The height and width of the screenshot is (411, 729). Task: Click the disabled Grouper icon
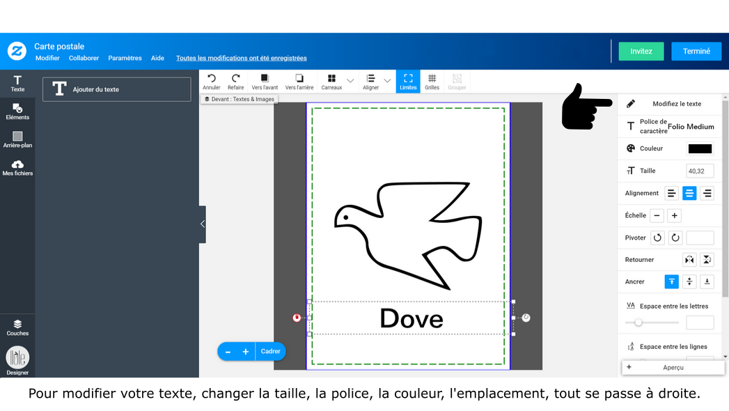coord(457,82)
